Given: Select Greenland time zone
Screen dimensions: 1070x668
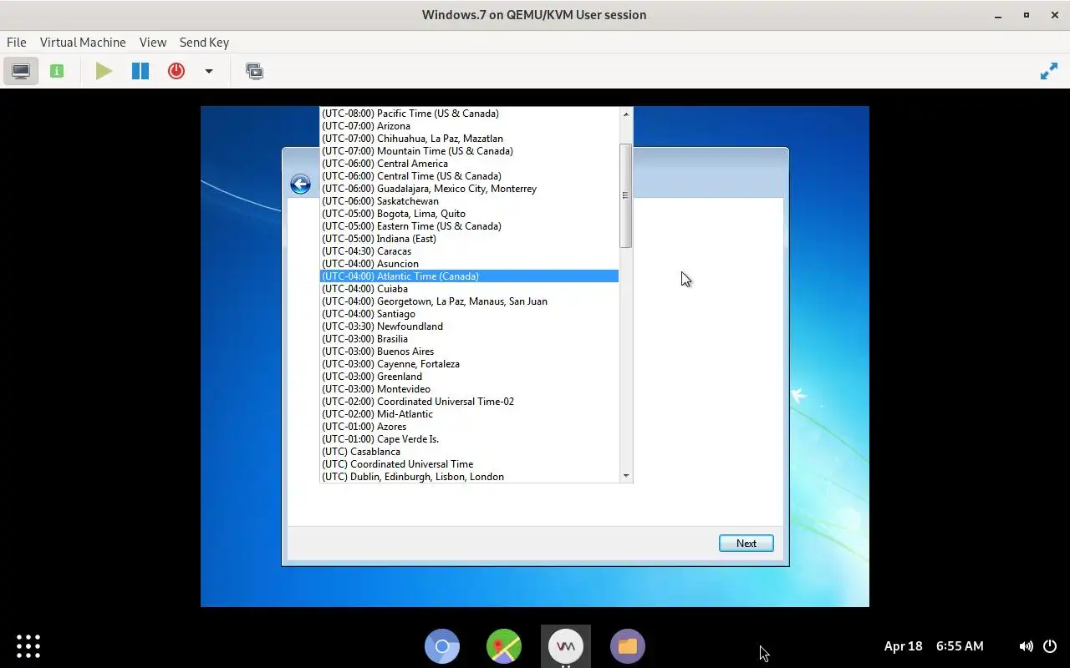Looking at the screenshot, I should pyautogui.click(x=469, y=376).
